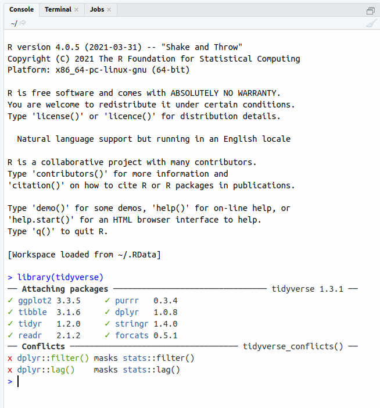Click the stats::filter() masked function text
The height and width of the screenshot is (408, 380).
point(158,358)
